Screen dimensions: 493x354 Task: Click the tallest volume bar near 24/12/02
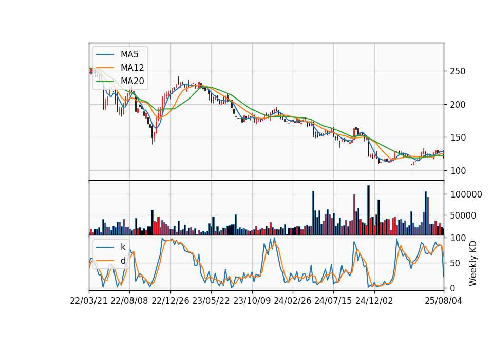click(369, 210)
